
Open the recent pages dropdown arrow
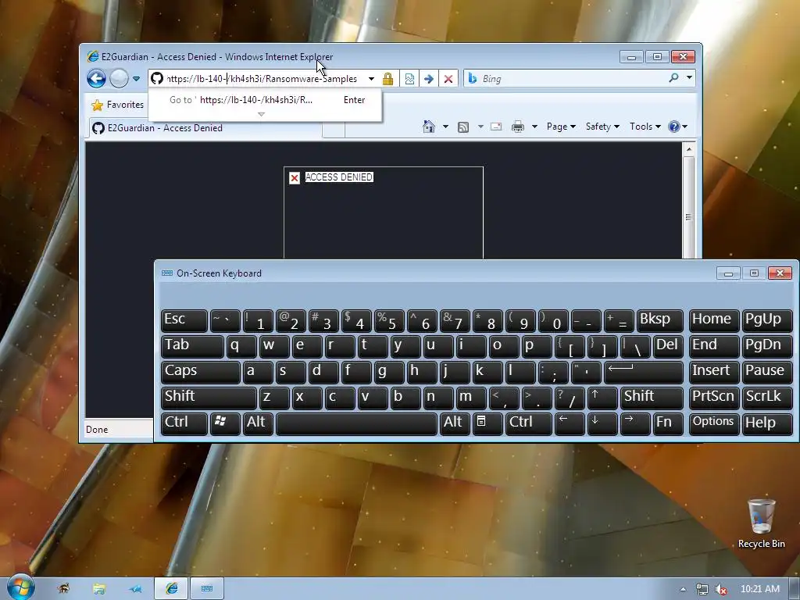136,79
